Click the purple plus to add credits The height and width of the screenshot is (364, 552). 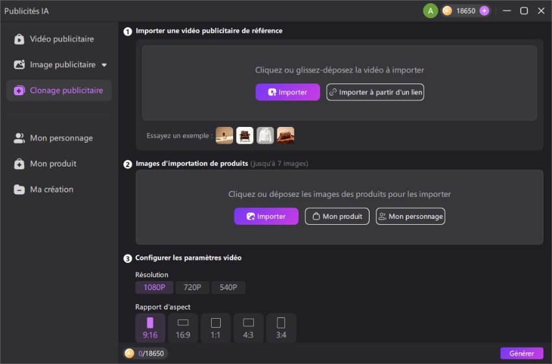484,11
